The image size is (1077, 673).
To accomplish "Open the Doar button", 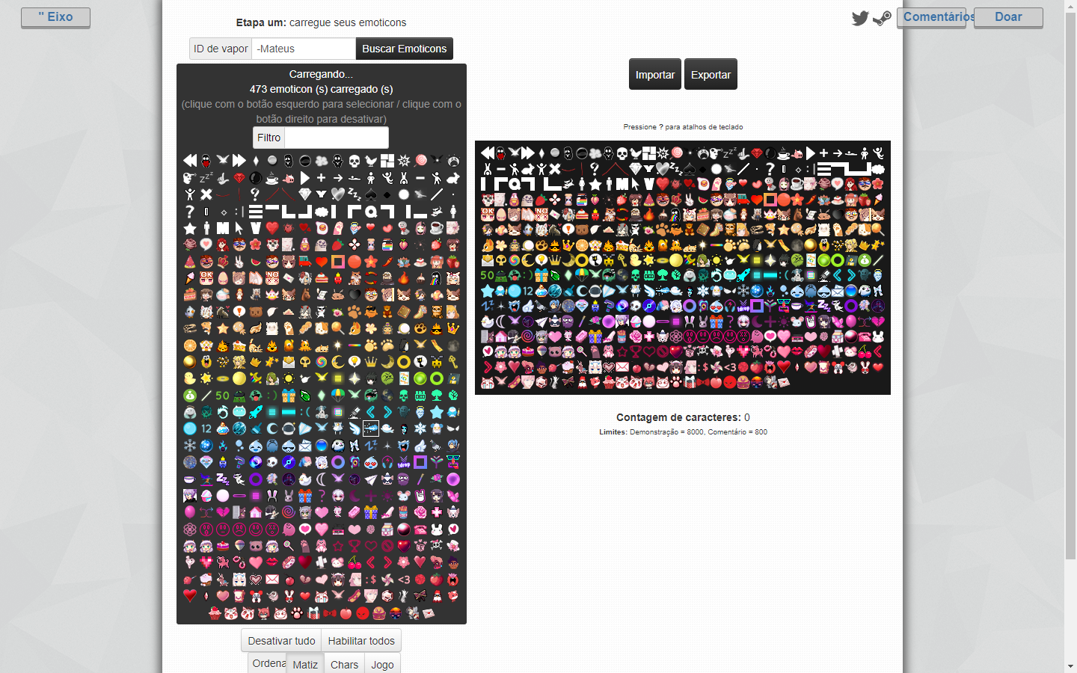I will [x=1008, y=17].
